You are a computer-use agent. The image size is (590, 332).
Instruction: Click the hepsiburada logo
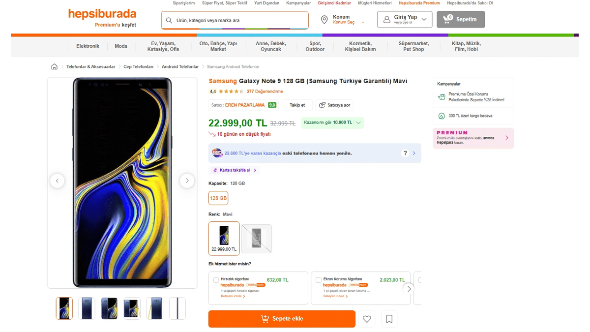[x=102, y=13]
